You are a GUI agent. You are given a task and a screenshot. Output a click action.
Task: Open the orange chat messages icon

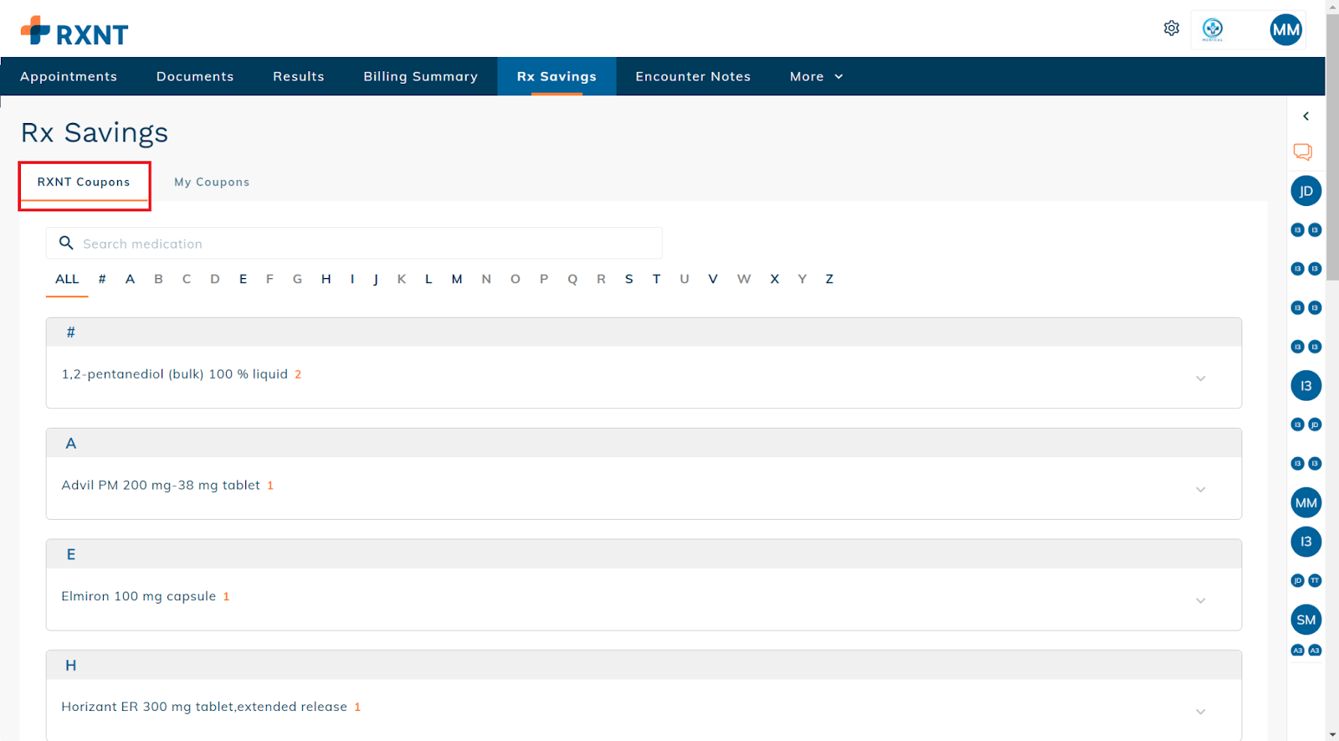(1303, 152)
